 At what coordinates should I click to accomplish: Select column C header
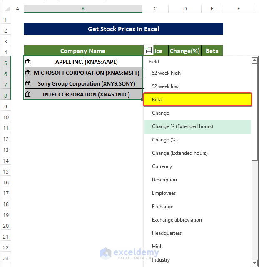[155, 8]
